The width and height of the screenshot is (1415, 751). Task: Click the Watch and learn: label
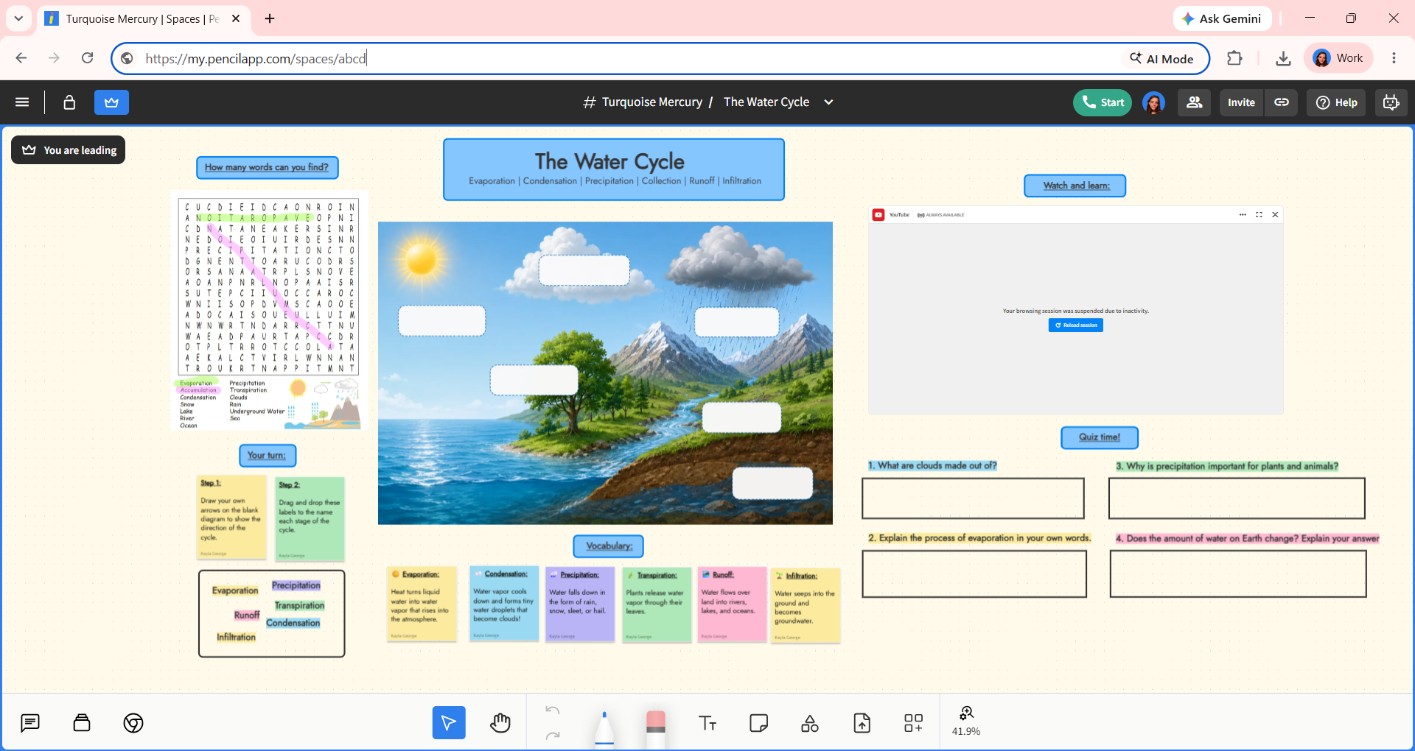click(x=1075, y=186)
